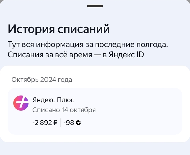
Task: Click the Yandex Plus gradient logo icon
Action: [21, 103]
